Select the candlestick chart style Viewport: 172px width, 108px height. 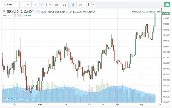[x=73, y=5]
